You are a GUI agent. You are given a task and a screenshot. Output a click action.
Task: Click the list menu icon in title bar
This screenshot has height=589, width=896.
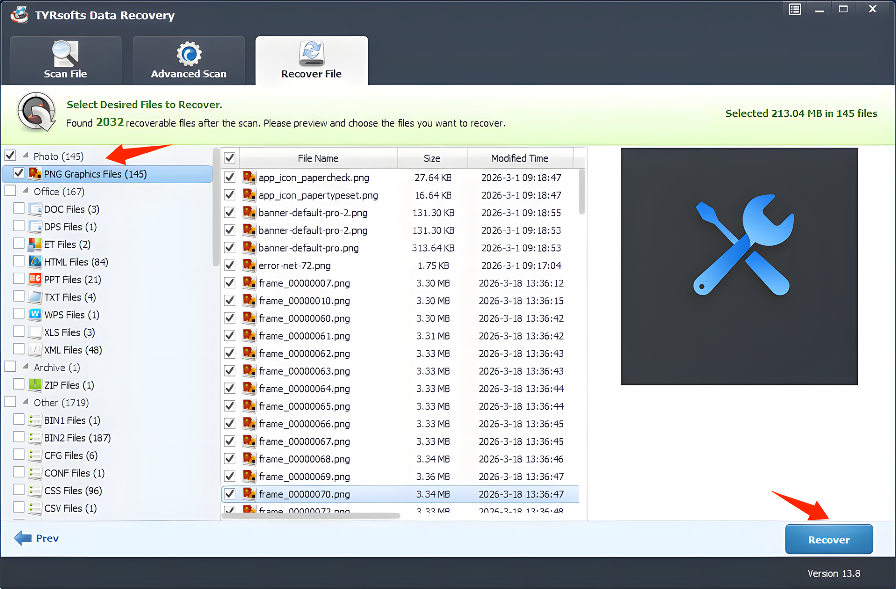pos(795,9)
